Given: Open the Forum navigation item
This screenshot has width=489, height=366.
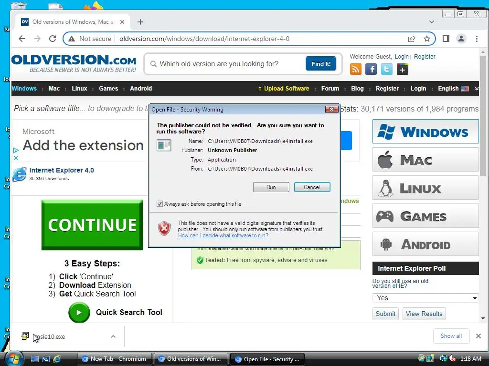Looking at the screenshot, I should (330, 88).
